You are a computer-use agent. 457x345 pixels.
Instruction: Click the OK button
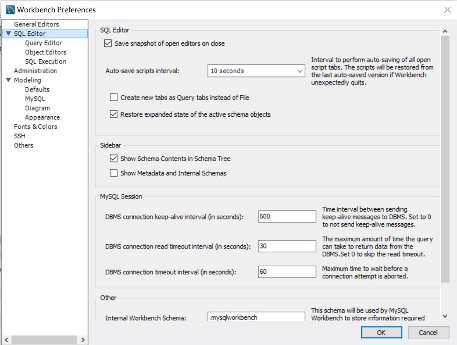click(381, 333)
